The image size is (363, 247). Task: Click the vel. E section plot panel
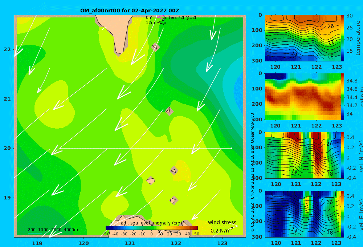pos(303,214)
